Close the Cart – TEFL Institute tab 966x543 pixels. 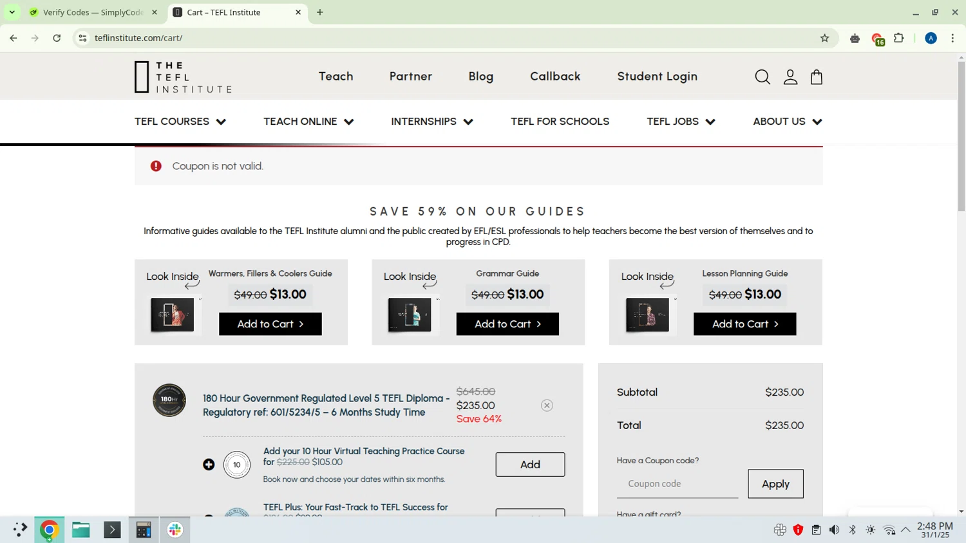click(x=298, y=12)
